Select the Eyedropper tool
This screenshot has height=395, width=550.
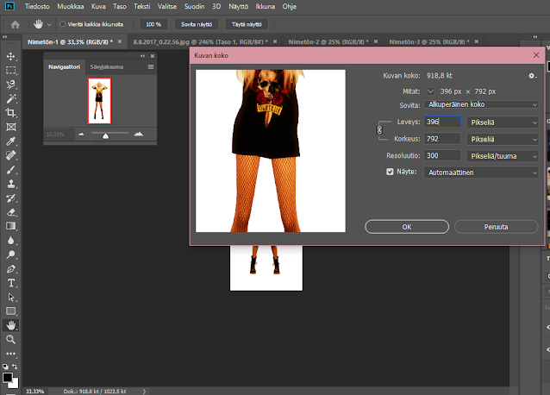[x=11, y=141]
